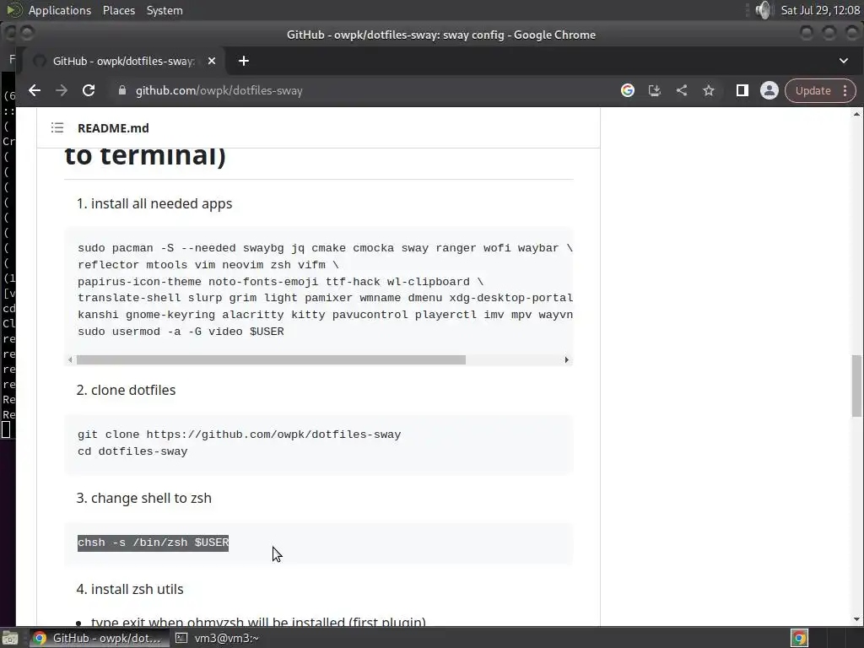Open the Applications menu
The width and height of the screenshot is (864, 648).
click(60, 10)
